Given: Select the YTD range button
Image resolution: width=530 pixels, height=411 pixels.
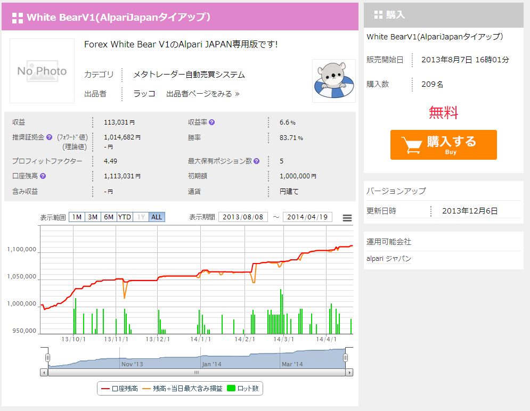Looking at the screenshot, I should 125,217.
